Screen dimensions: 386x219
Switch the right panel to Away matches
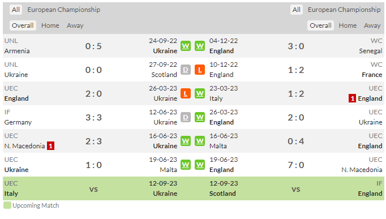(x=372, y=25)
